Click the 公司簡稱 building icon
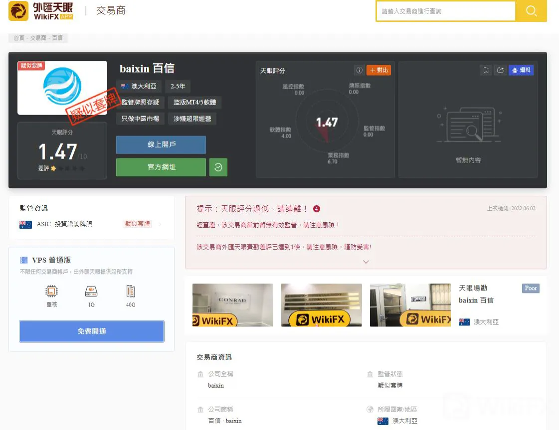559x430 pixels. [200, 410]
